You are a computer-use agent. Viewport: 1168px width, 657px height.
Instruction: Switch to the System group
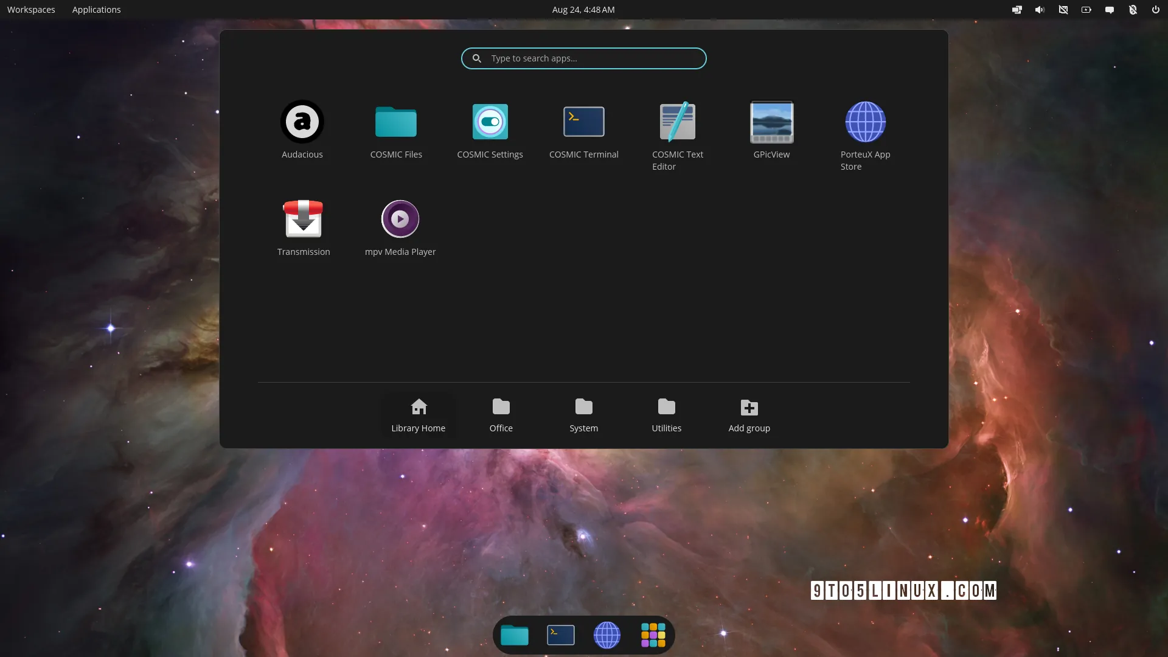(x=583, y=415)
